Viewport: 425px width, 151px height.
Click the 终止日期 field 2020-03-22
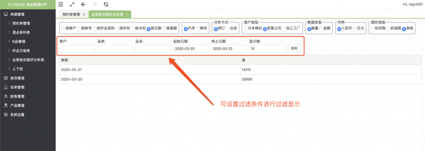[229, 49]
